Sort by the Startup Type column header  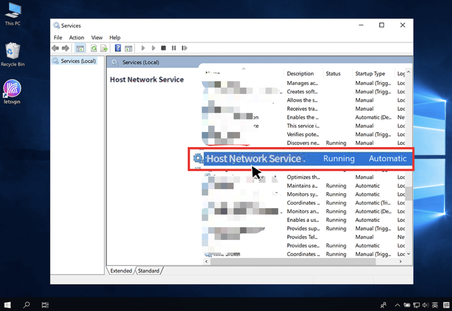370,74
